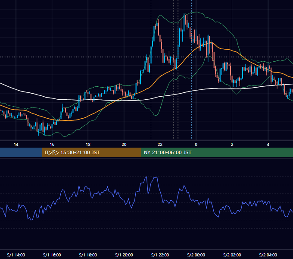
Task: Click the '18' hour label on price chart axis
Action: tap(88, 145)
